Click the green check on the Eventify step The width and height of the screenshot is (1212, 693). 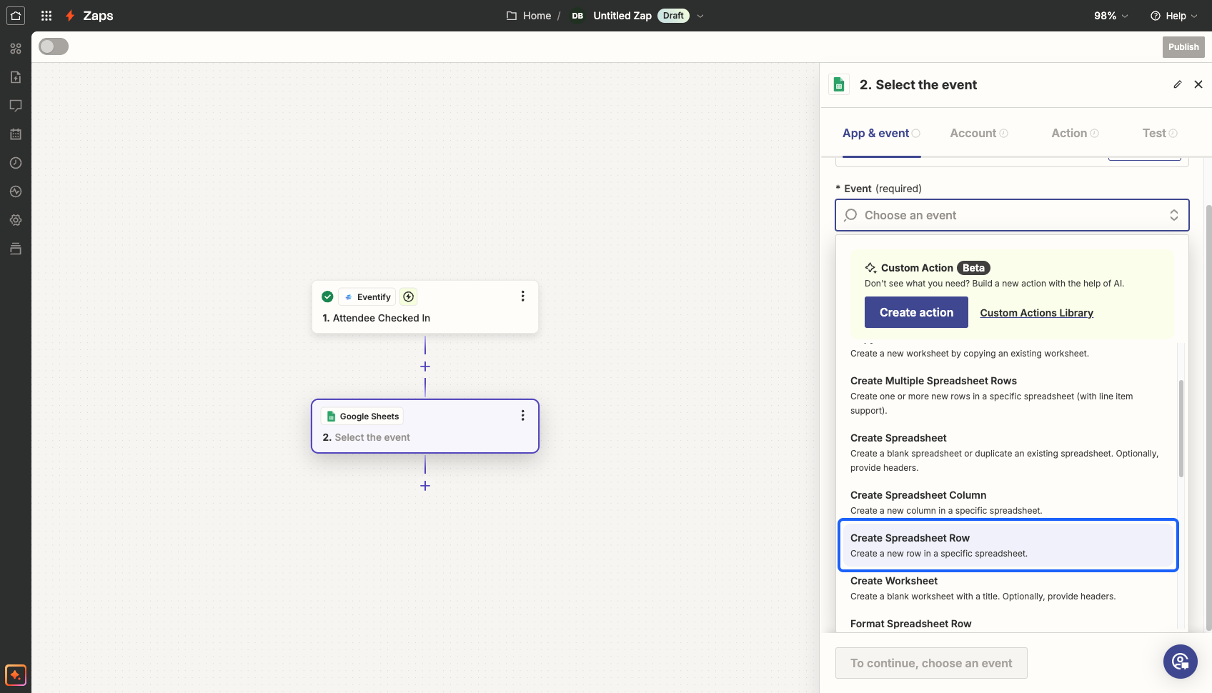coord(327,296)
